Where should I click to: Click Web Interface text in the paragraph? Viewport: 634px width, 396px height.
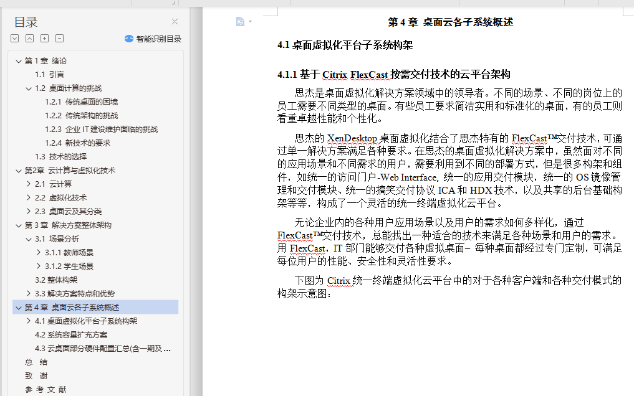[408, 177]
